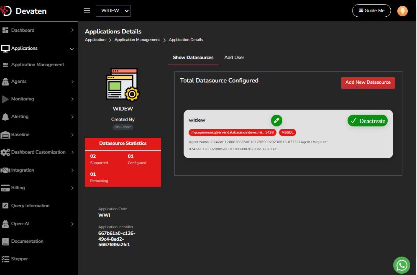Click the Agents sidebar icon

(5, 82)
